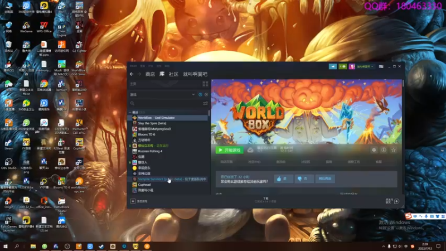
Task: Open the 就叫啊買吧 profile tab
Action: click(195, 74)
